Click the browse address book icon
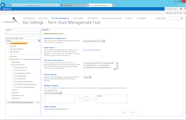 tap(117, 69)
